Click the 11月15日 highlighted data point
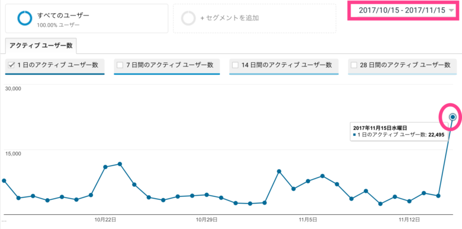 click(x=453, y=117)
